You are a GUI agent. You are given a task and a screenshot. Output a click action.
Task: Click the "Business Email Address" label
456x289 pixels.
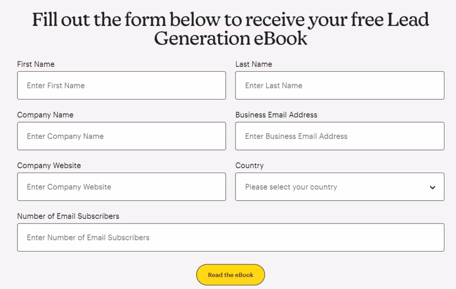(276, 115)
